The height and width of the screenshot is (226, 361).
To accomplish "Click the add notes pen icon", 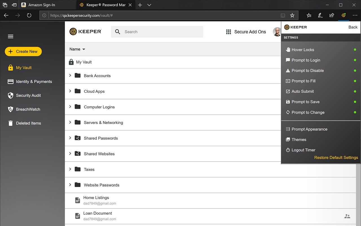I will (320, 15).
